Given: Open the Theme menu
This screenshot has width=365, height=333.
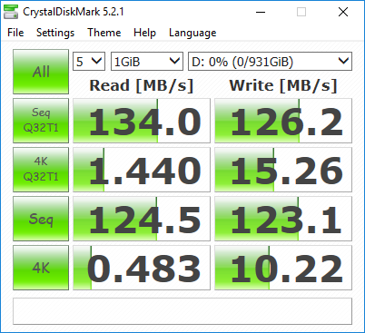Looking at the screenshot, I should [x=104, y=33].
